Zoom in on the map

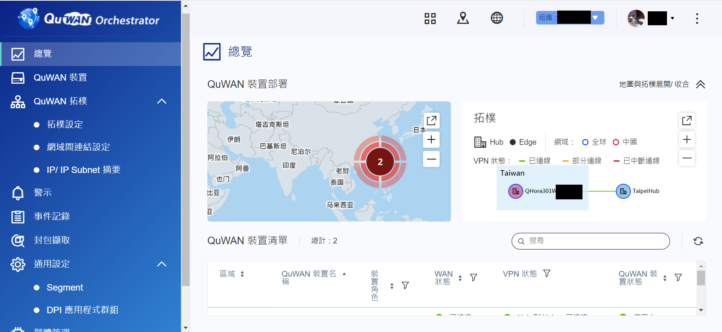point(431,140)
